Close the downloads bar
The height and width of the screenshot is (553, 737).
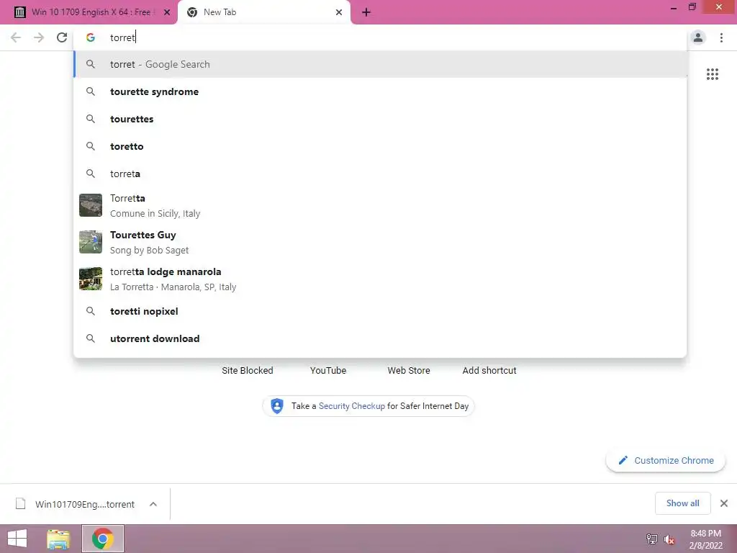[724, 503]
